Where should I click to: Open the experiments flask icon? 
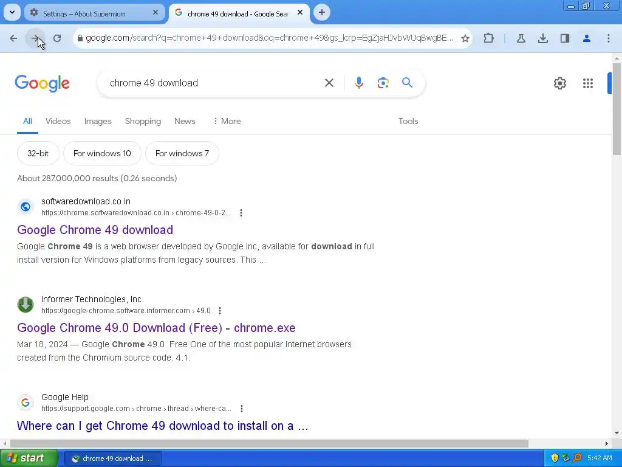coord(521,38)
